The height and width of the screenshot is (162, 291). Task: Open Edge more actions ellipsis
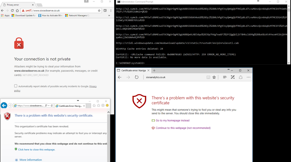coord(249,77)
